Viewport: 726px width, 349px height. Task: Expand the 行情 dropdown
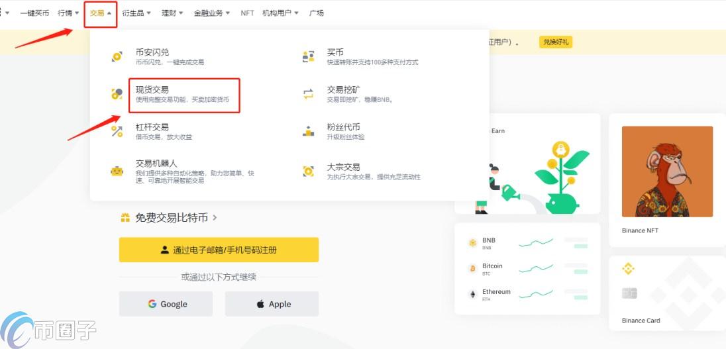[x=68, y=13]
